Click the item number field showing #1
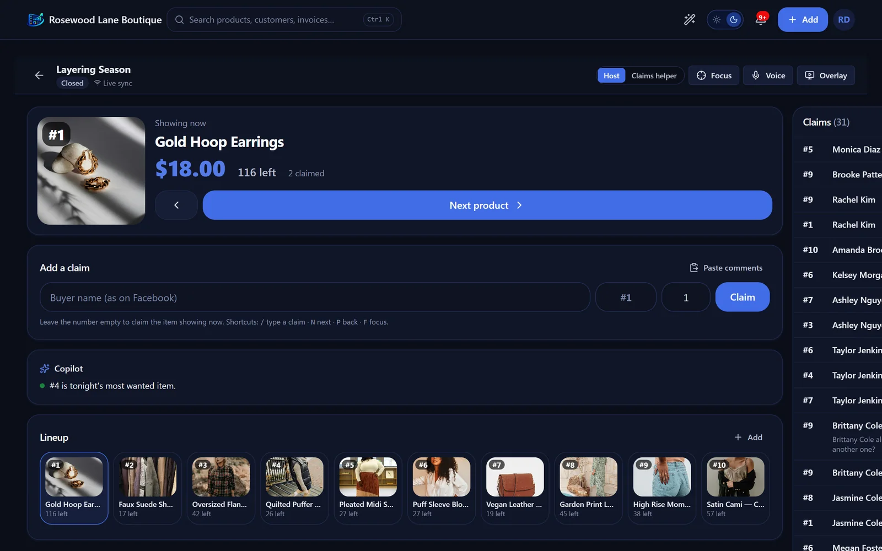Image resolution: width=882 pixels, height=551 pixels. pos(626,298)
